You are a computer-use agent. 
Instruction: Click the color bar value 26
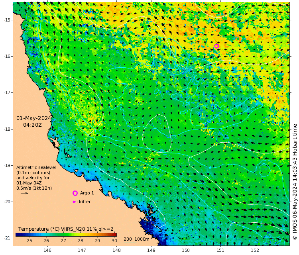(x=46, y=241)
